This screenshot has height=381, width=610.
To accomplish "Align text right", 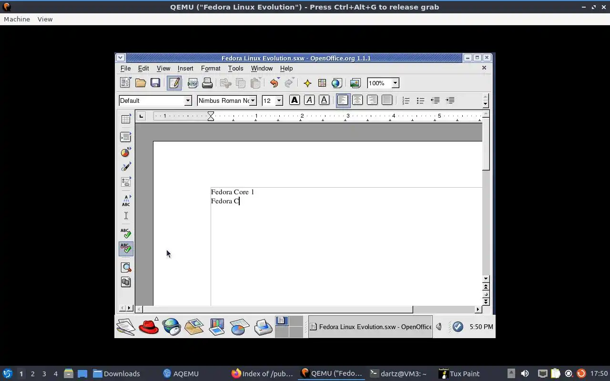I will point(372,100).
